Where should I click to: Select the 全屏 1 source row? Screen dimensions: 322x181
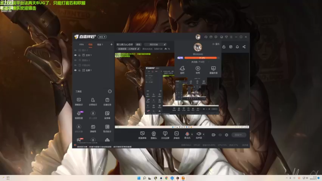(93, 70)
